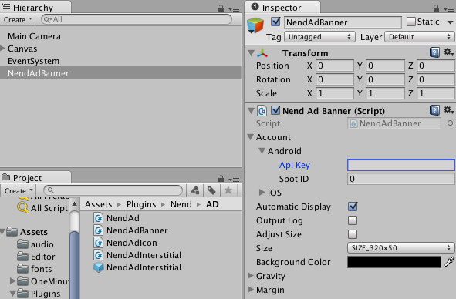Select the NendAdBanner script in Project
456x299 pixels.
[x=137, y=230]
